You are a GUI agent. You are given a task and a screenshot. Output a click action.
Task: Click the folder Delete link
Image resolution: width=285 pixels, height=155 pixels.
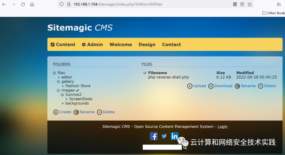click(109, 112)
